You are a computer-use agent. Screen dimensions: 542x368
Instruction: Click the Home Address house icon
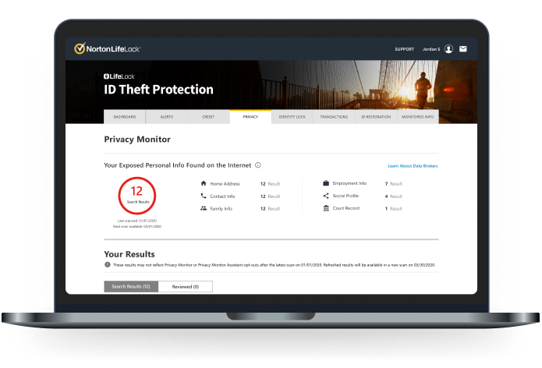[204, 183]
